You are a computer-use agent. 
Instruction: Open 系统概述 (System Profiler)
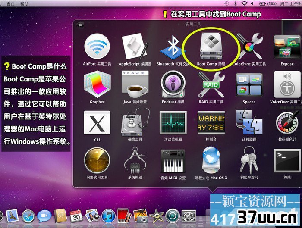tap(135, 160)
